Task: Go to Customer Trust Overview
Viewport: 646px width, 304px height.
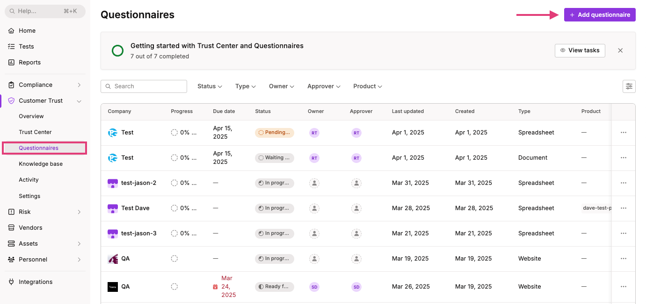Action: [31, 116]
